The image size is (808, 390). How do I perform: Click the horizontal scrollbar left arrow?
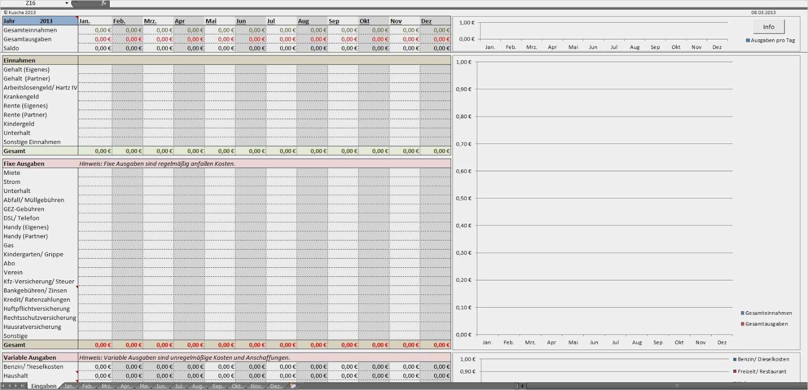(x=522, y=386)
